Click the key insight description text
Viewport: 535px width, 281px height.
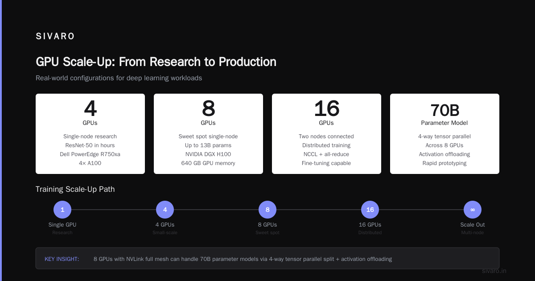[x=243, y=259]
